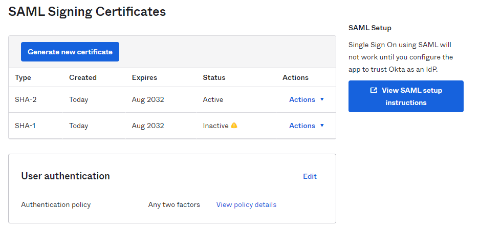Click the SAML Signing Certificates heading

(87, 11)
